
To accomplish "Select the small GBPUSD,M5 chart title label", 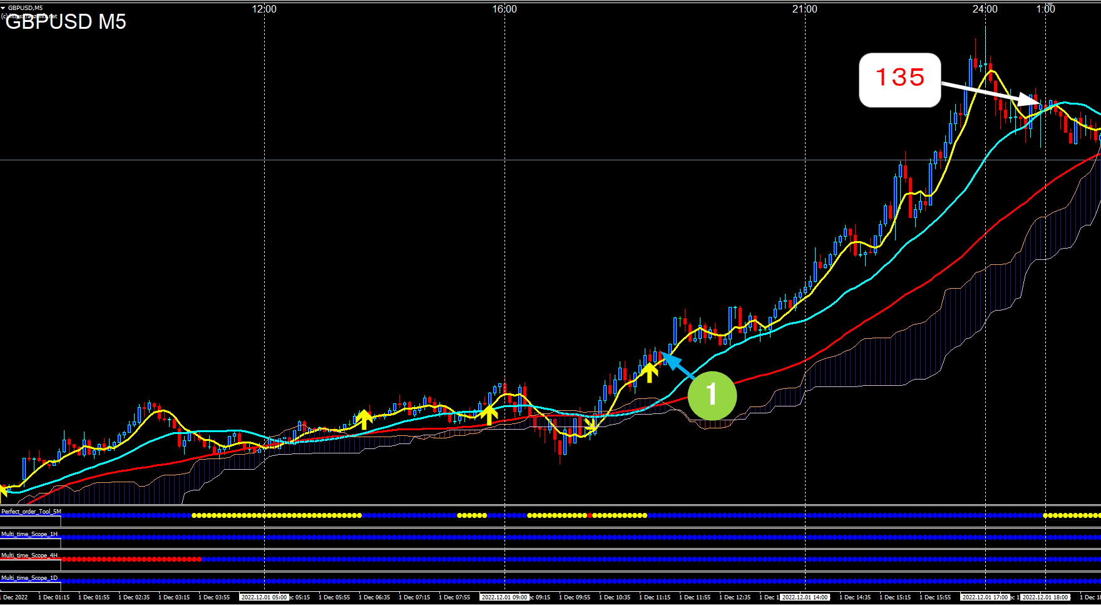I will pos(26,8).
